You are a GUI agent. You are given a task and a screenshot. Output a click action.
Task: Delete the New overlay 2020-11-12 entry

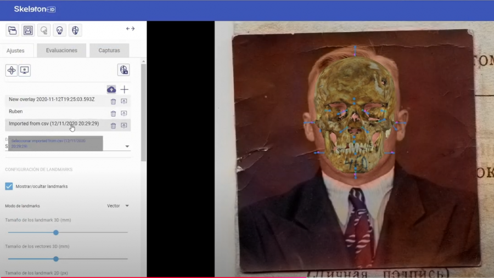[x=113, y=101]
